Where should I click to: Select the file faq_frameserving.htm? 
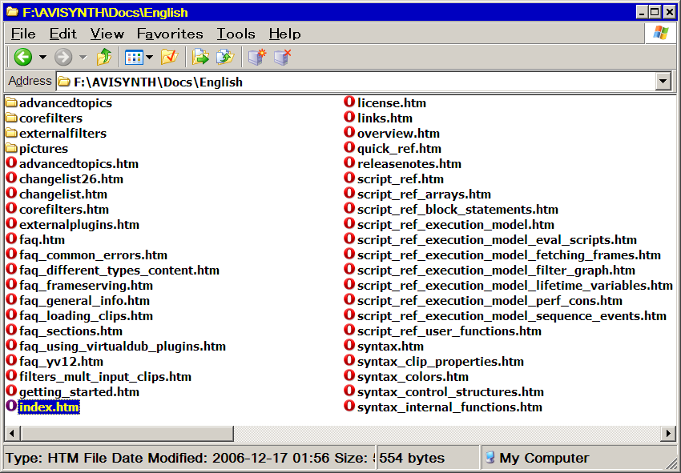pos(86,285)
